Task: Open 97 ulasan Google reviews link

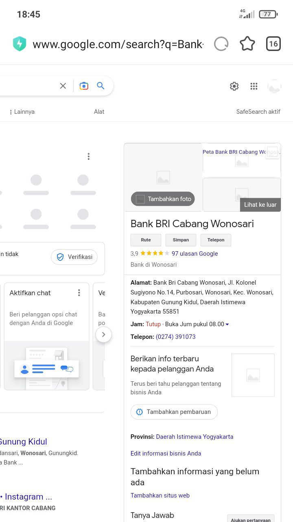Action: coord(195,254)
